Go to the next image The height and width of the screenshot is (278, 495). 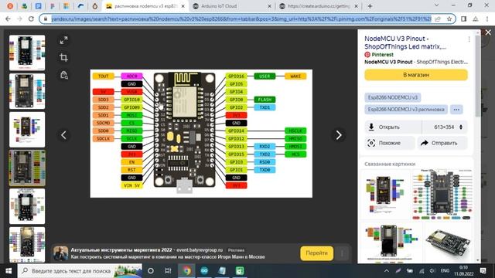click(x=339, y=135)
